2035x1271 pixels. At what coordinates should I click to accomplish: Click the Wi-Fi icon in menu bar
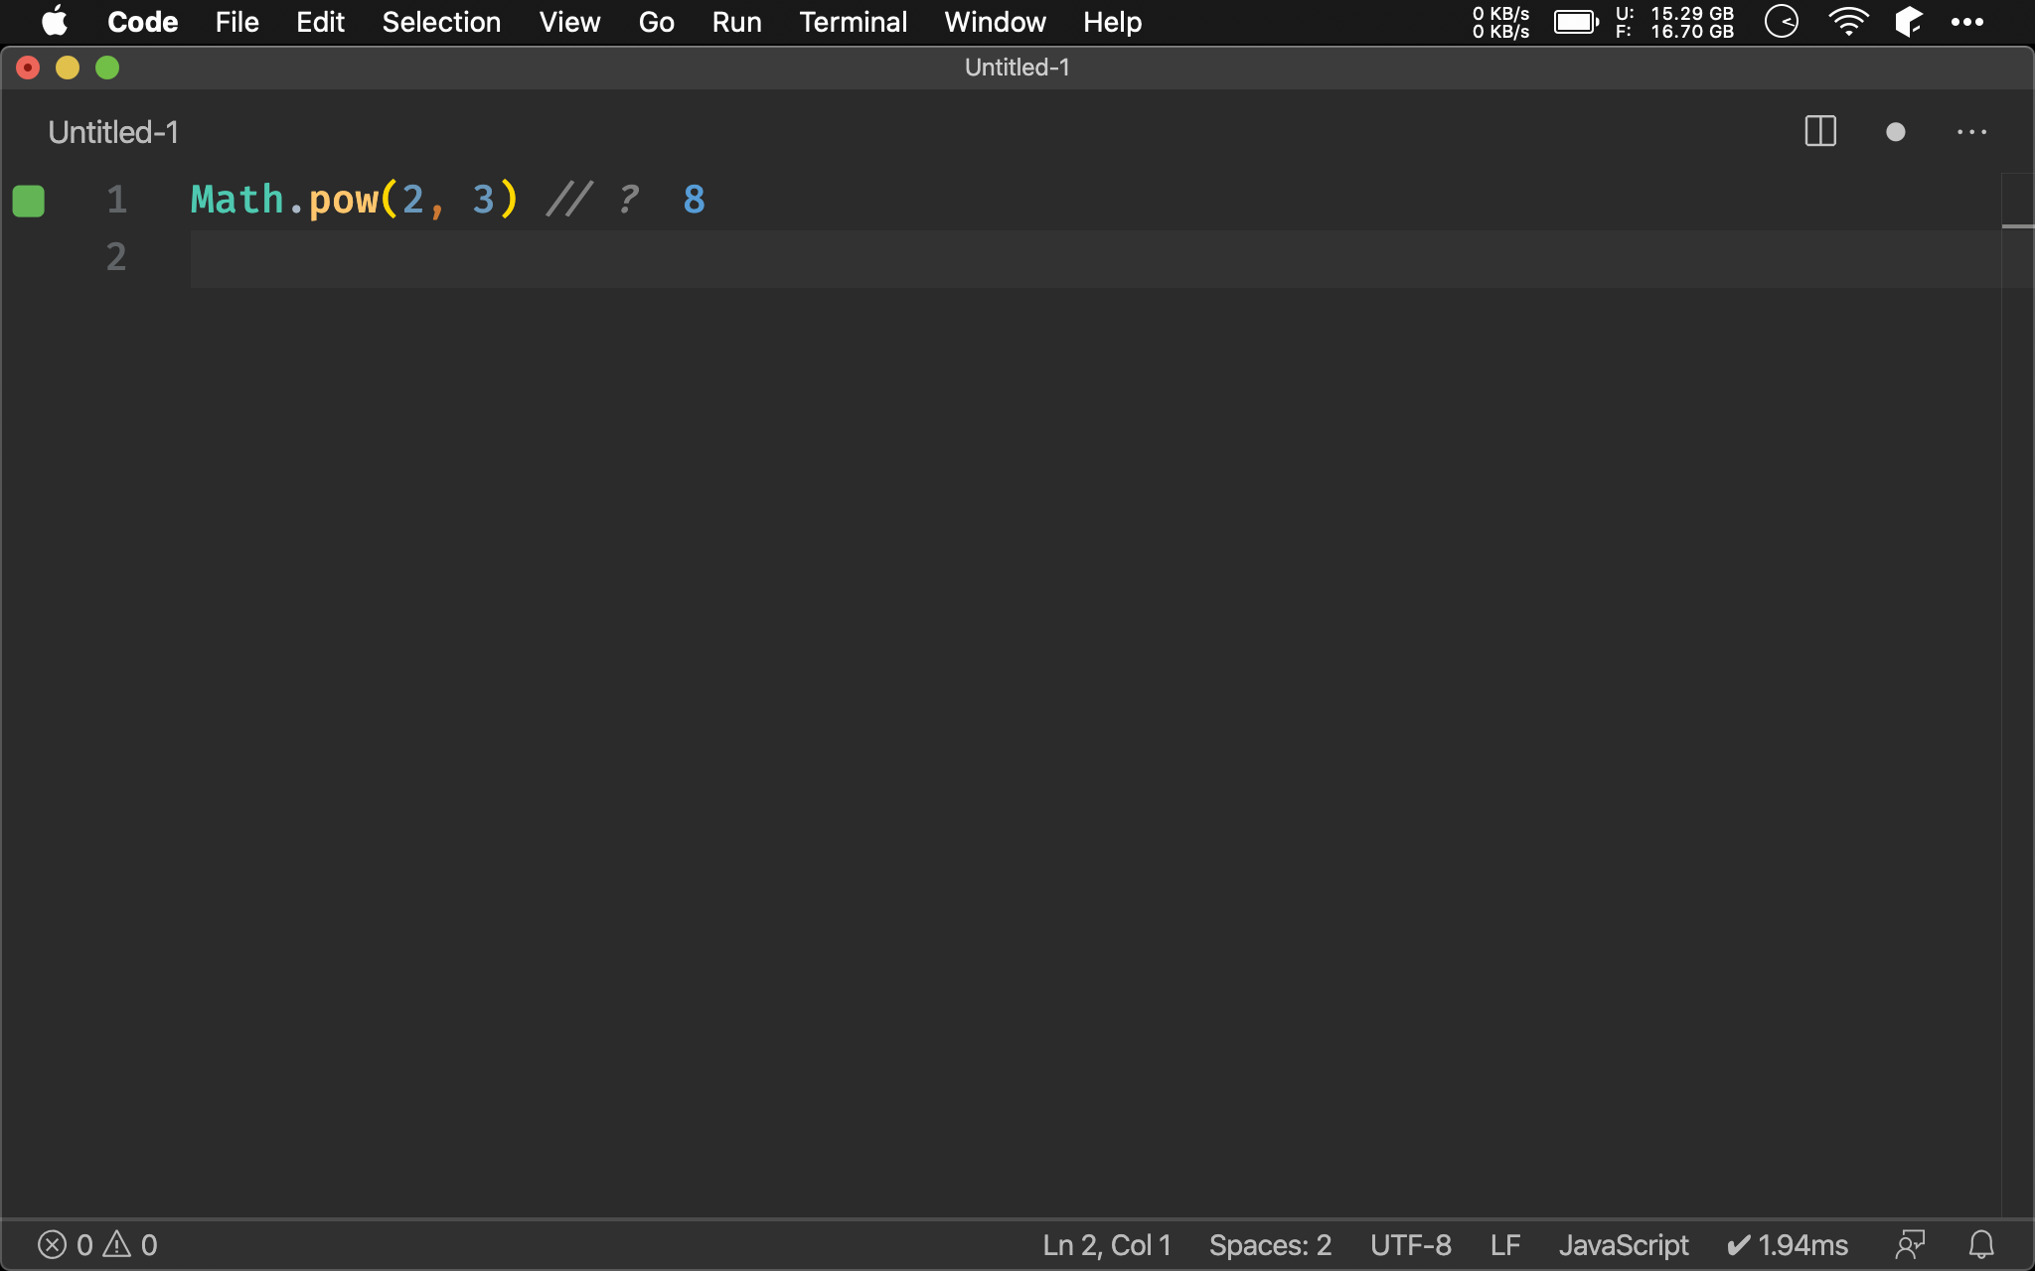[1847, 22]
